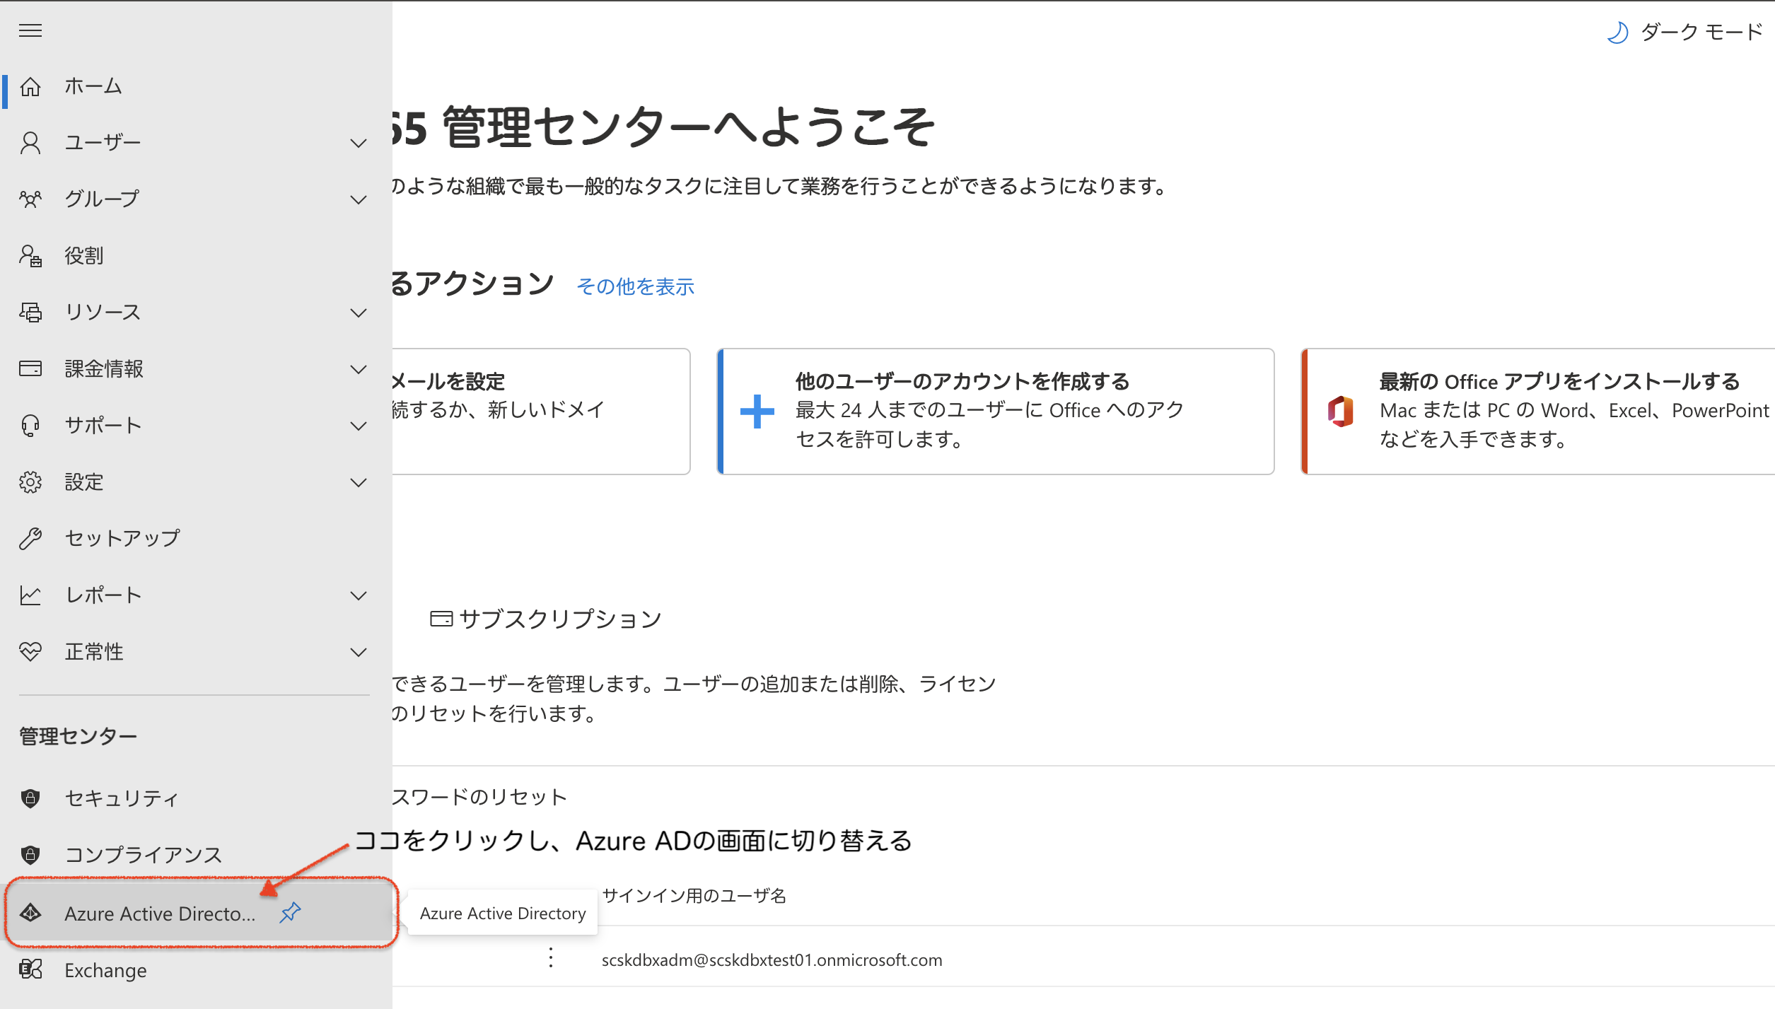Open the 他のユーザーのアカウントを作成する card
The width and height of the screenshot is (1775, 1009).
996,412
